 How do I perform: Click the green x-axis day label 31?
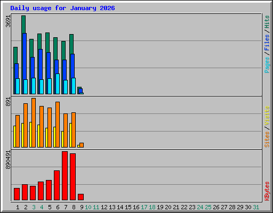(256, 207)
